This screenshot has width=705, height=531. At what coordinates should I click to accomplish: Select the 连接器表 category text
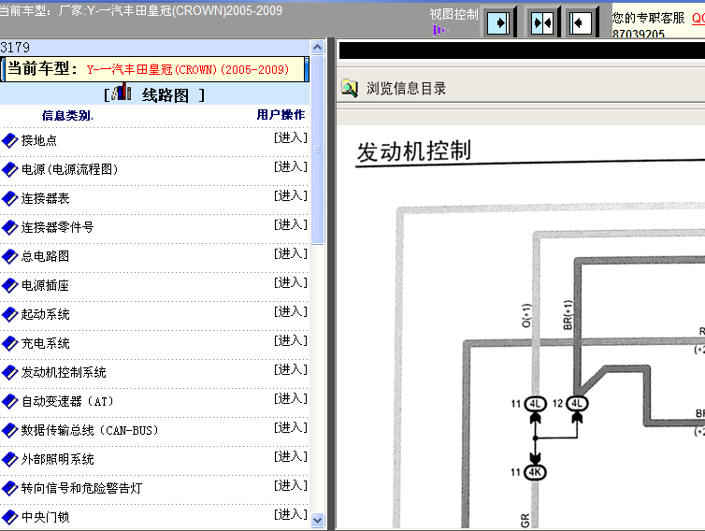(x=46, y=199)
